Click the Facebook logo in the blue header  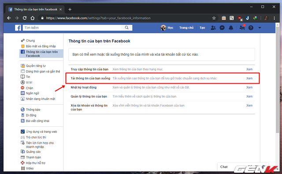click(18, 28)
